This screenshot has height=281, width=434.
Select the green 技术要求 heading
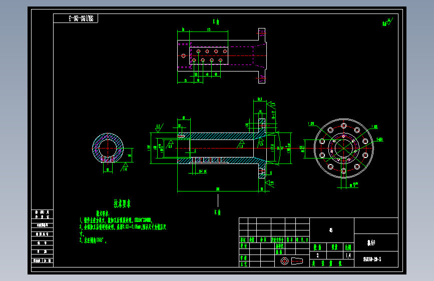[122, 203]
